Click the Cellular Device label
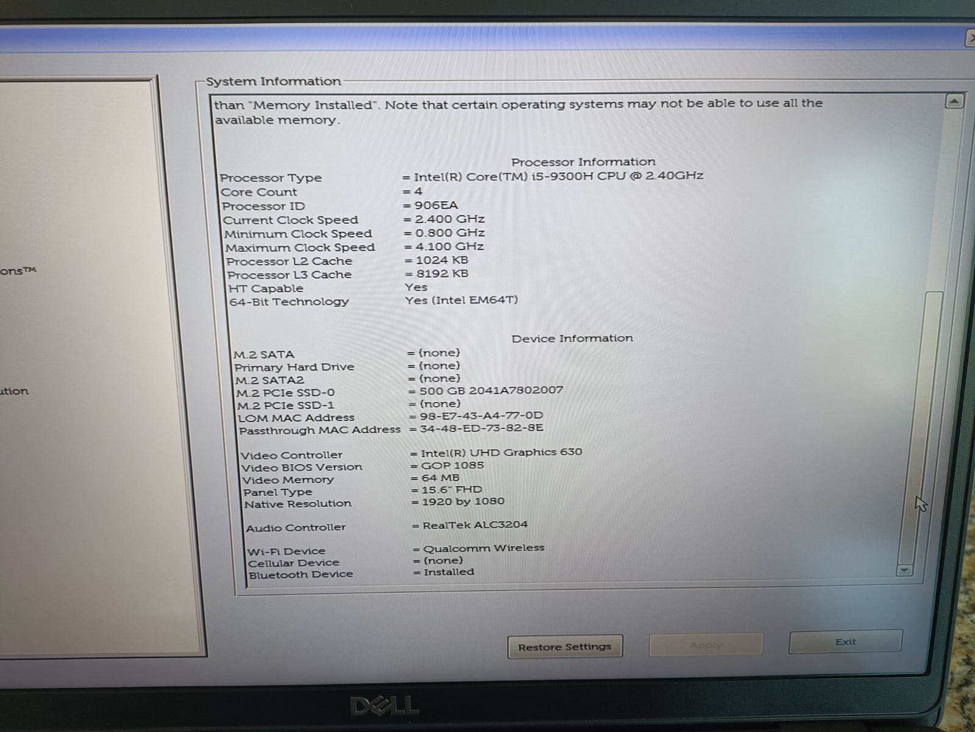Image resolution: width=975 pixels, height=732 pixels. (x=293, y=563)
